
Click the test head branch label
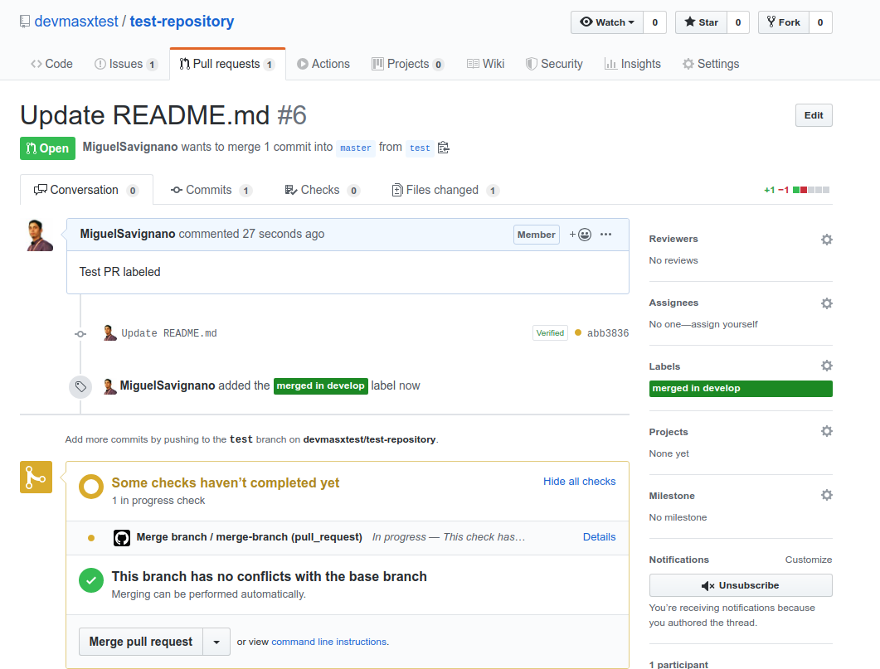click(x=420, y=148)
